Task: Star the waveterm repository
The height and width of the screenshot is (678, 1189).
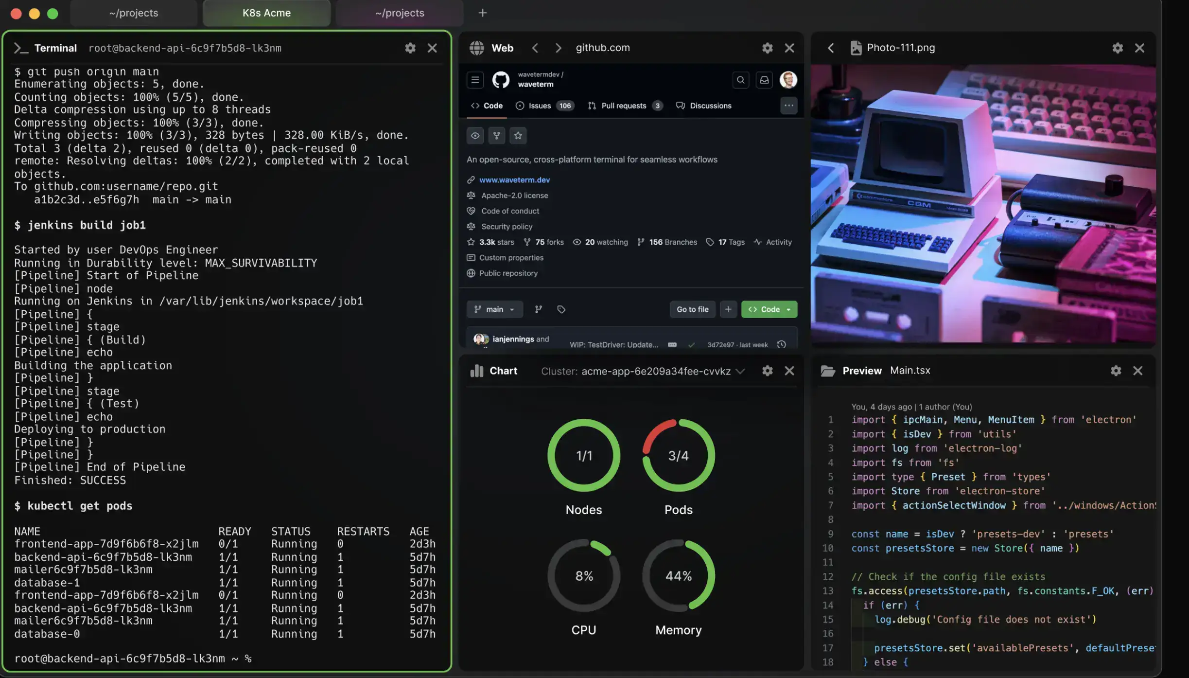Action: (x=518, y=136)
